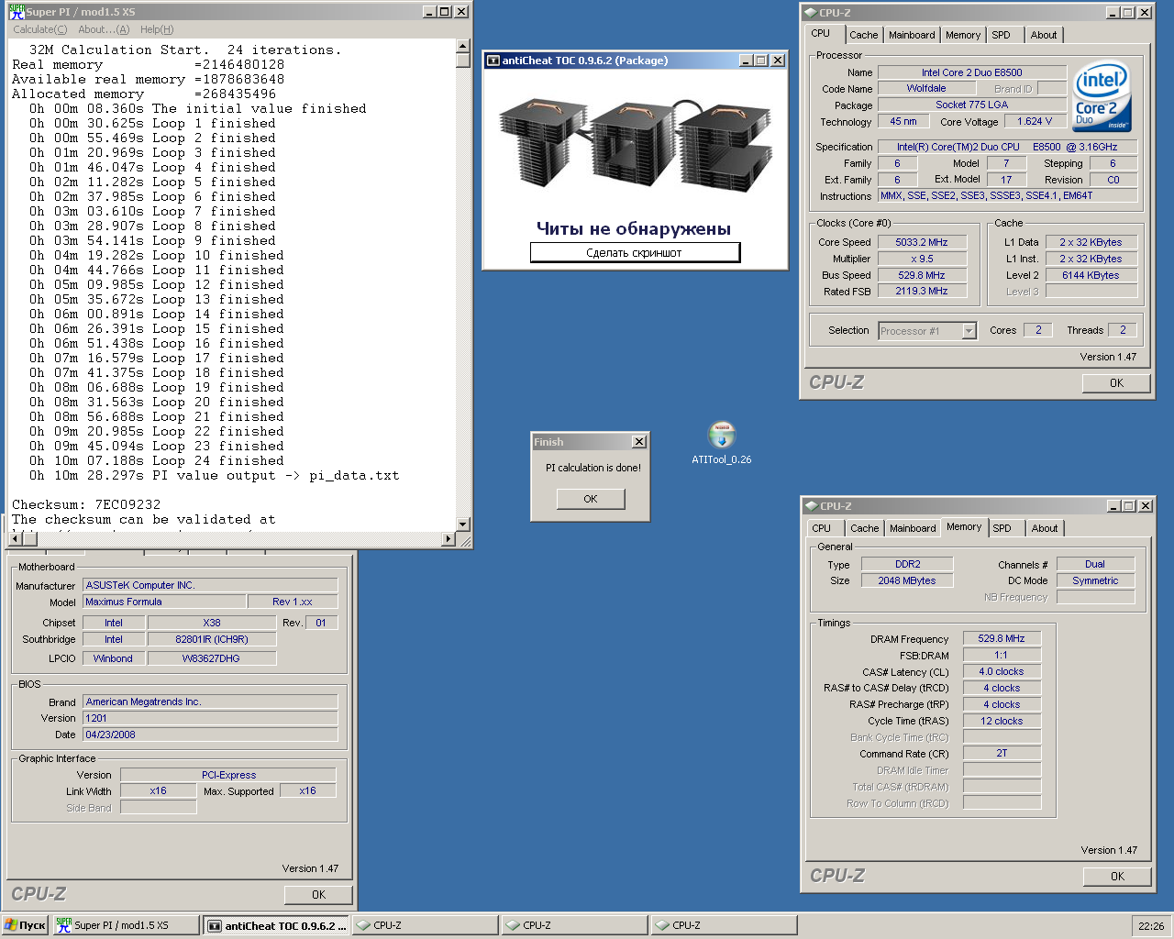This screenshot has height=939, width=1174.
Task: Select Cache tab in bottom CPU-Z Memory window
Action: pyautogui.click(x=864, y=528)
